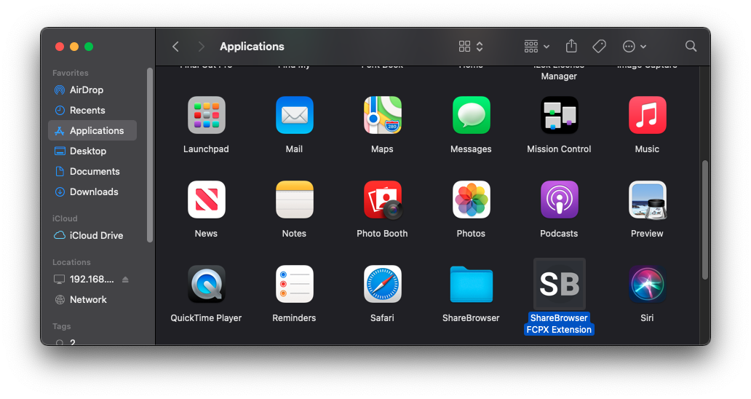The height and width of the screenshot is (399, 751).
Task: Click the Mission Control label text
Action: click(x=559, y=149)
